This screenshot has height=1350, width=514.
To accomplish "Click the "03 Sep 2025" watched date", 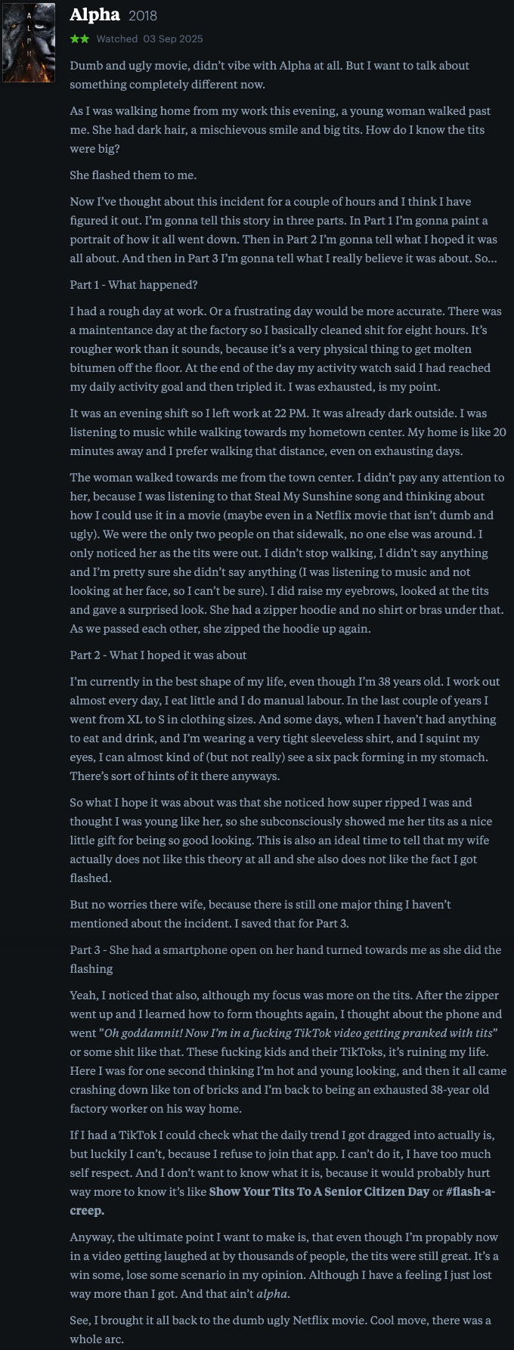I will coord(173,39).
